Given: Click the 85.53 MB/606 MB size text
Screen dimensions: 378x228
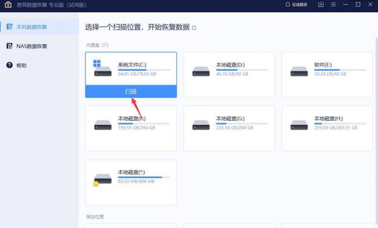Looking at the screenshot, I should 136,182.
